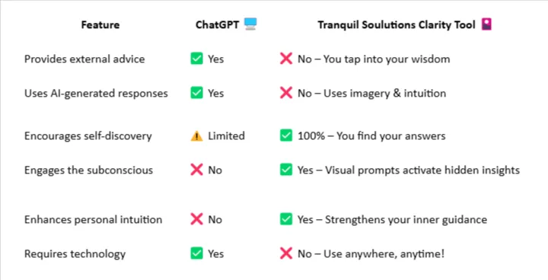The width and height of the screenshot is (548, 280).
Task: Click ChatGPT's red X for Enhances personal intuition
Action: click(197, 219)
